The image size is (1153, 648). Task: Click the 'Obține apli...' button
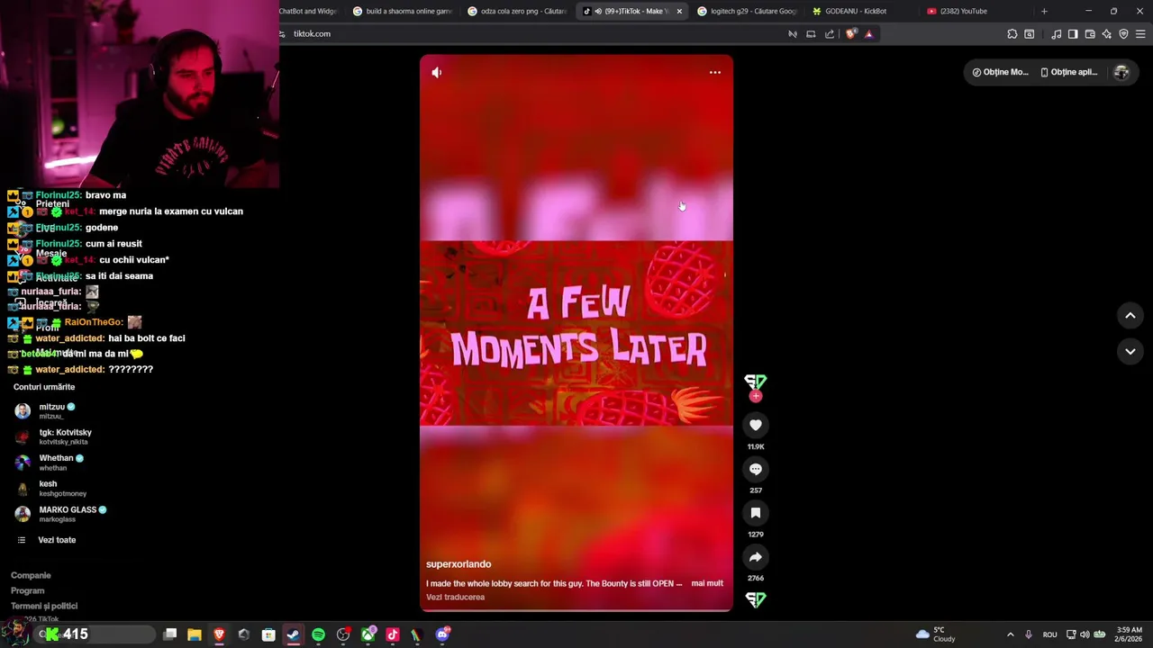[x=1069, y=72]
